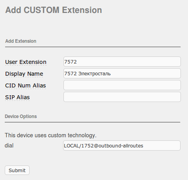
Task: Click the divider line under Add Extension
Action: [93, 47]
